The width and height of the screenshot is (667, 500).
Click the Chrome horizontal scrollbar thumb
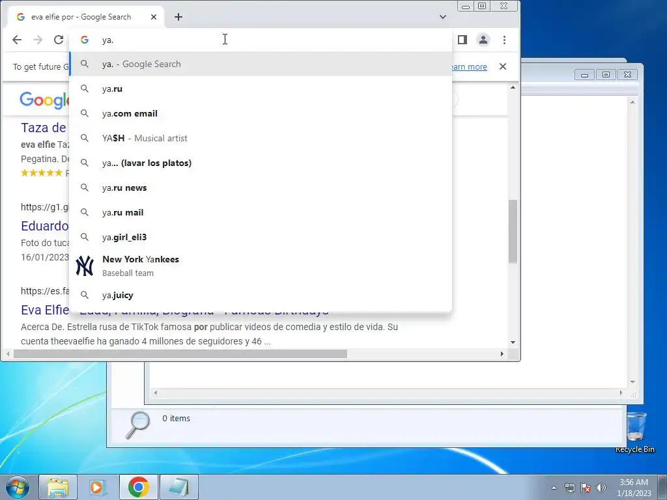tap(180, 354)
